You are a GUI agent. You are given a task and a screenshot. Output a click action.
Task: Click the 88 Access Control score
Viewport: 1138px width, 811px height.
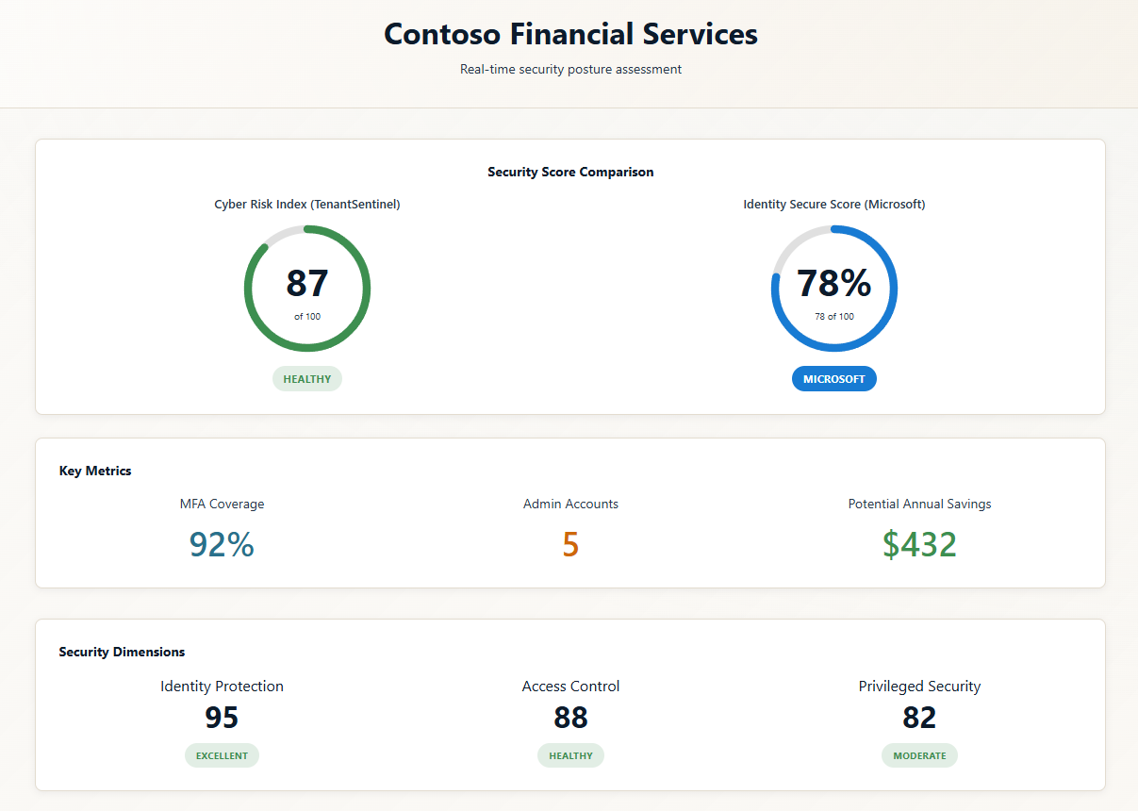point(570,718)
